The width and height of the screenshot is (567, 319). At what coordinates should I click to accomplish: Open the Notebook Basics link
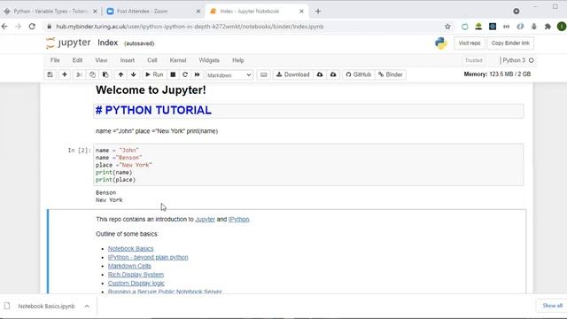(x=130, y=248)
